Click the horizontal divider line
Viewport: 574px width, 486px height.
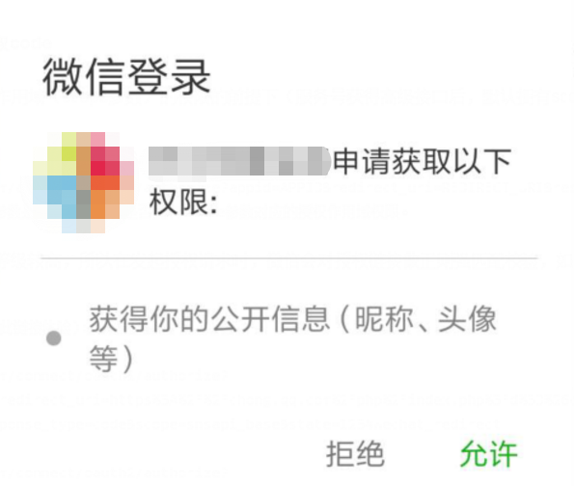(289, 258)
